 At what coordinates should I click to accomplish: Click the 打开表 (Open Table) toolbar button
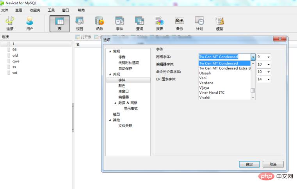[84, 37]
